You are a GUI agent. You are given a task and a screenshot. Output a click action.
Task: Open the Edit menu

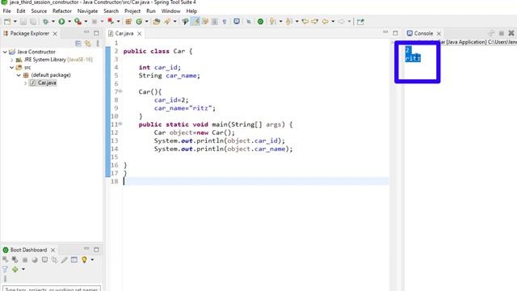pyautogui.click(x=21, y=11)
